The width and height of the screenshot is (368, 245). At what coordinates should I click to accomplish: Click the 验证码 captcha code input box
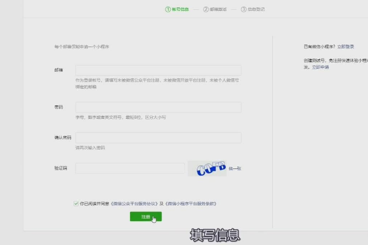click(x=130, y=168)
